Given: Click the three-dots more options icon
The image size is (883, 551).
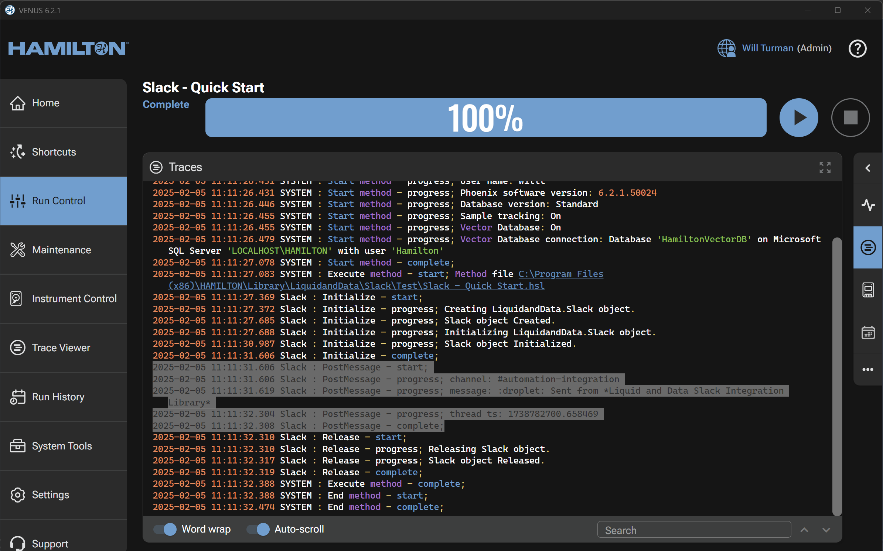Looking at the screenshot, I should tap(868, 369).
